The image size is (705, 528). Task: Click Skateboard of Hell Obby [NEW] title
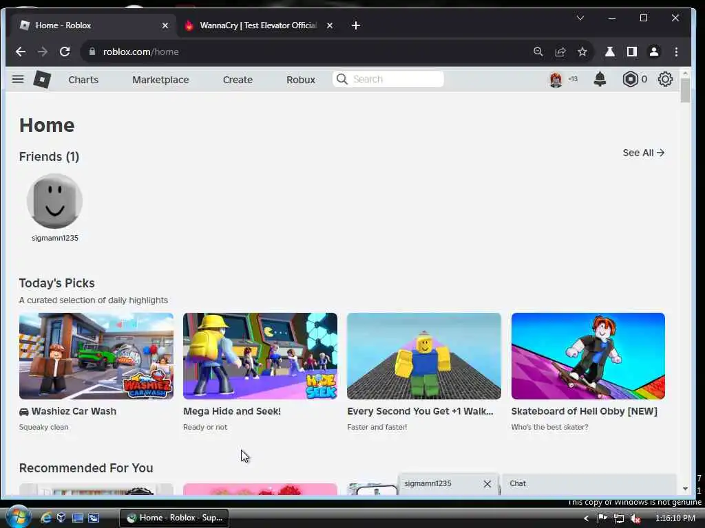click(x=584, y=411)
